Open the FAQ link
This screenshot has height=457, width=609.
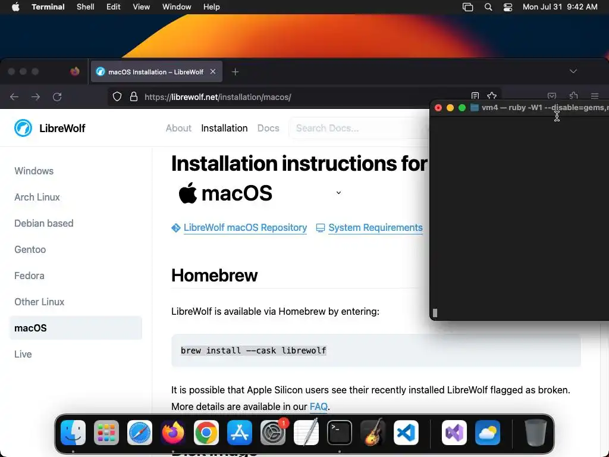(x=319, y=406)
